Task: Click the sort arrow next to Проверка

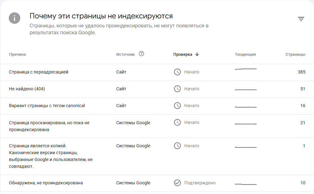Action: coord(197,54)
